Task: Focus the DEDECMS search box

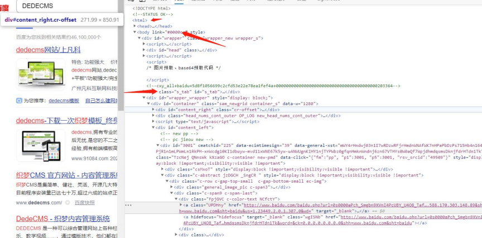Action: pyautogui.click(x=66, y=6)
